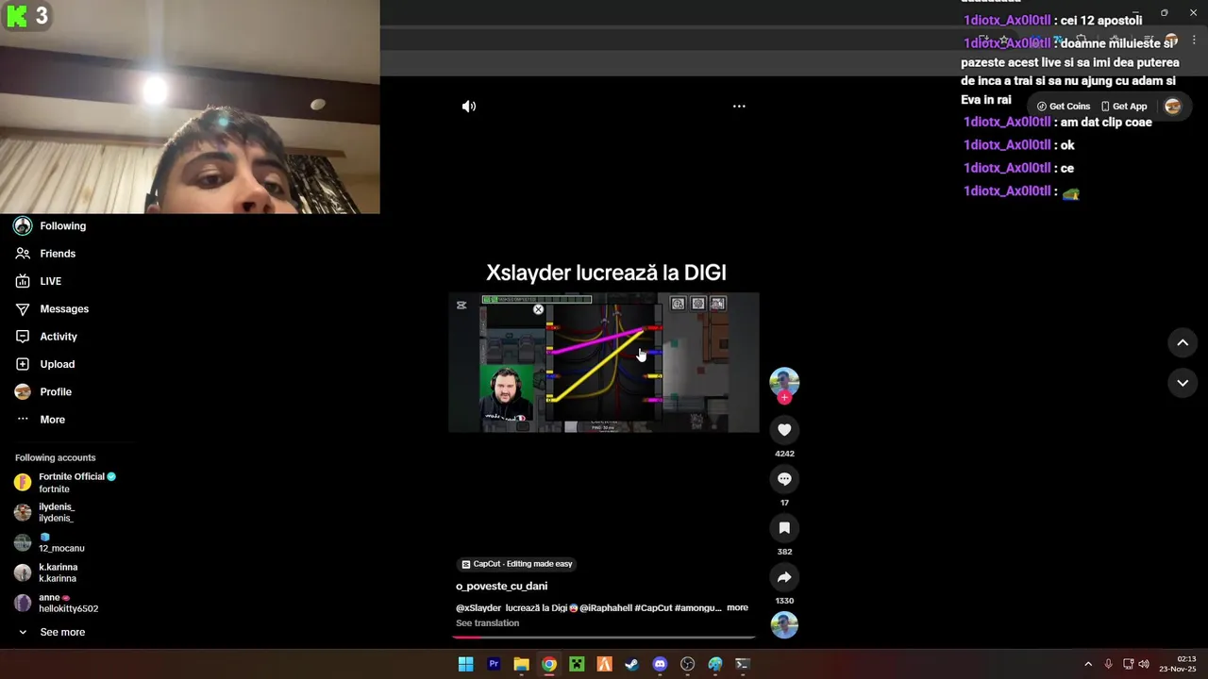Click the Kick logo in the stream overlay
Image resolution: width=1208 pixels, height=679 pixels.
(16, 16)
